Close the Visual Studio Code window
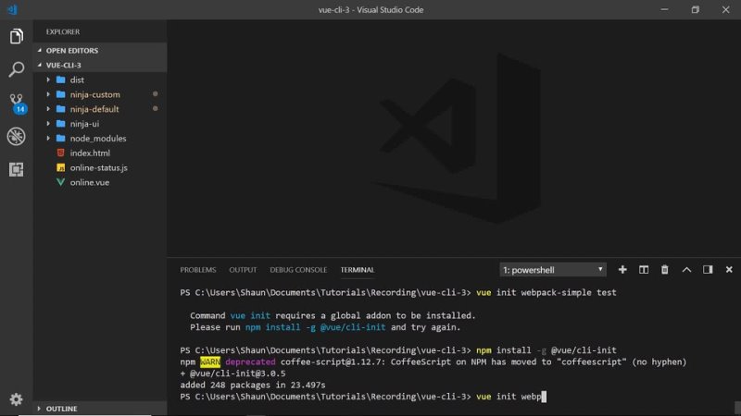Screen dimensions: 741x416 [x=726, y=9]
